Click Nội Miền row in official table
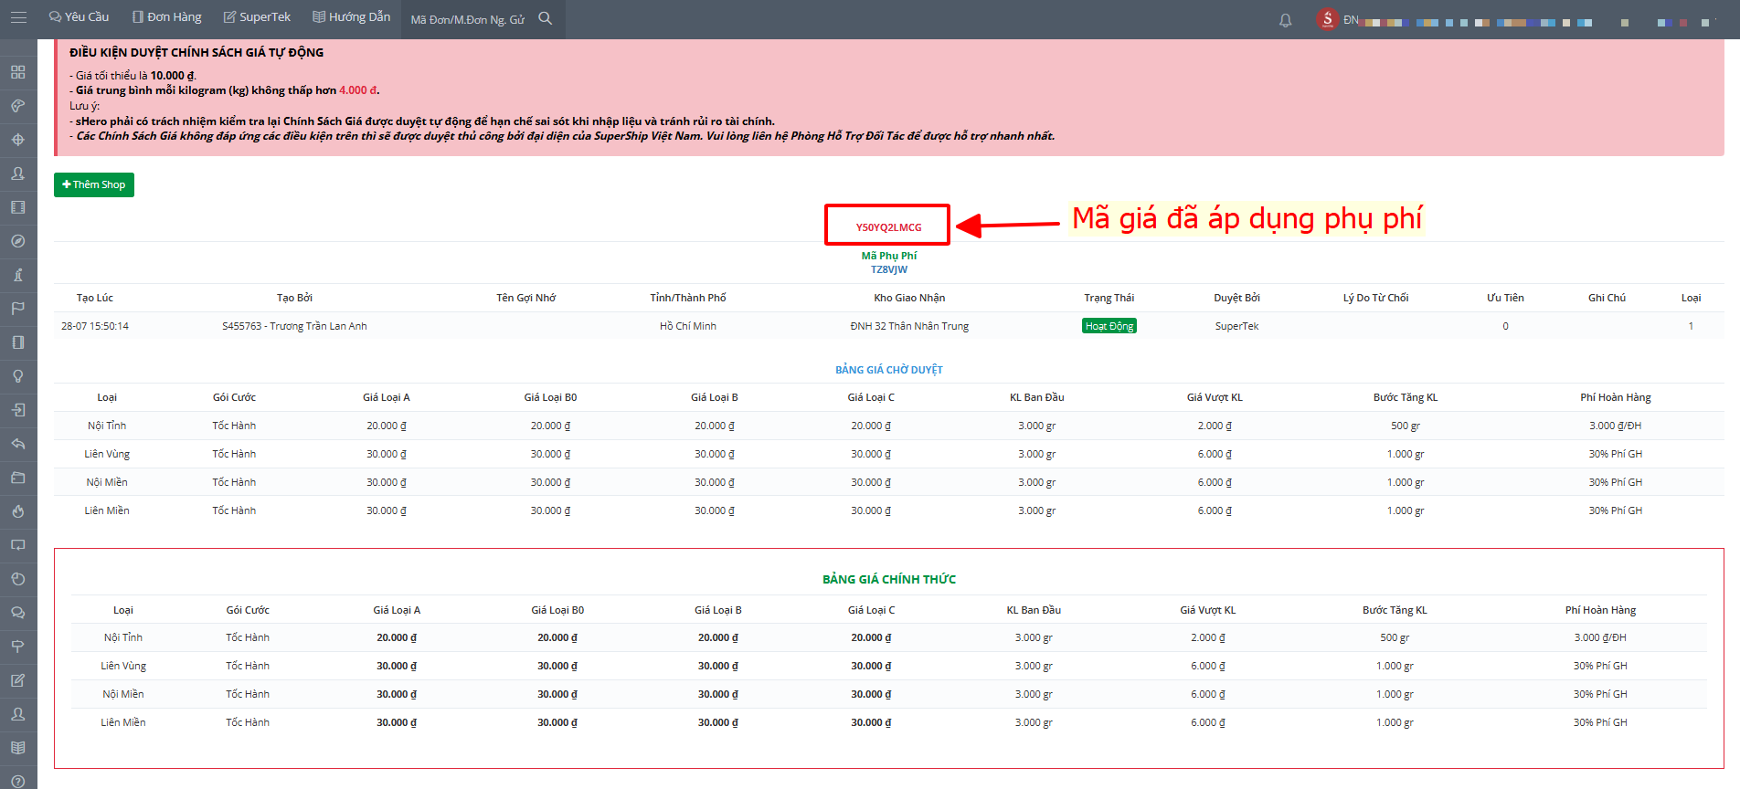Image resolution: width=1740 pixels, height=789 pixels. (889, 694)
